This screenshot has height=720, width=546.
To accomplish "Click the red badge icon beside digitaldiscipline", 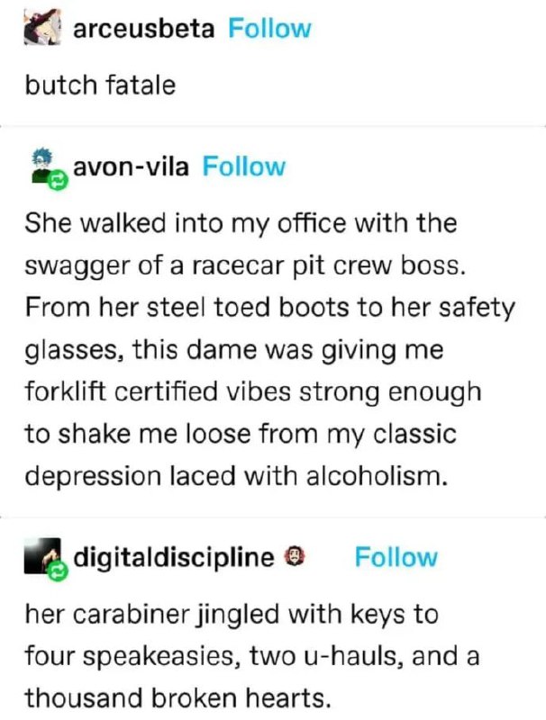I will tap(295, 557).
